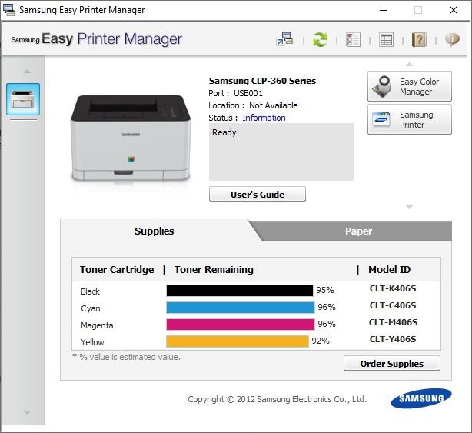Select the printer thumbnail in left sidebar
This screenshot has height=433, width=472.
(x=23, y=99)
